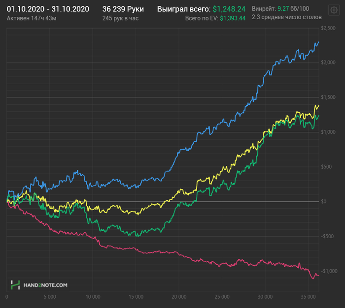Image resolution: width=345 pixels, height=308 pixels.
Task: Click the $500 y-axis label
Action: click(326, 167)
